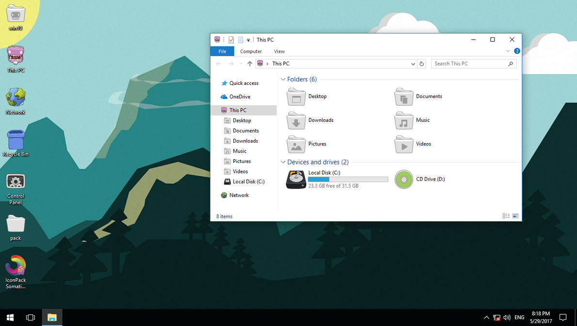Screen dimensions: 577x326
Task: Expand the Customize Quick Access Toolbar arrow
Action: click(x=247, y=40)
